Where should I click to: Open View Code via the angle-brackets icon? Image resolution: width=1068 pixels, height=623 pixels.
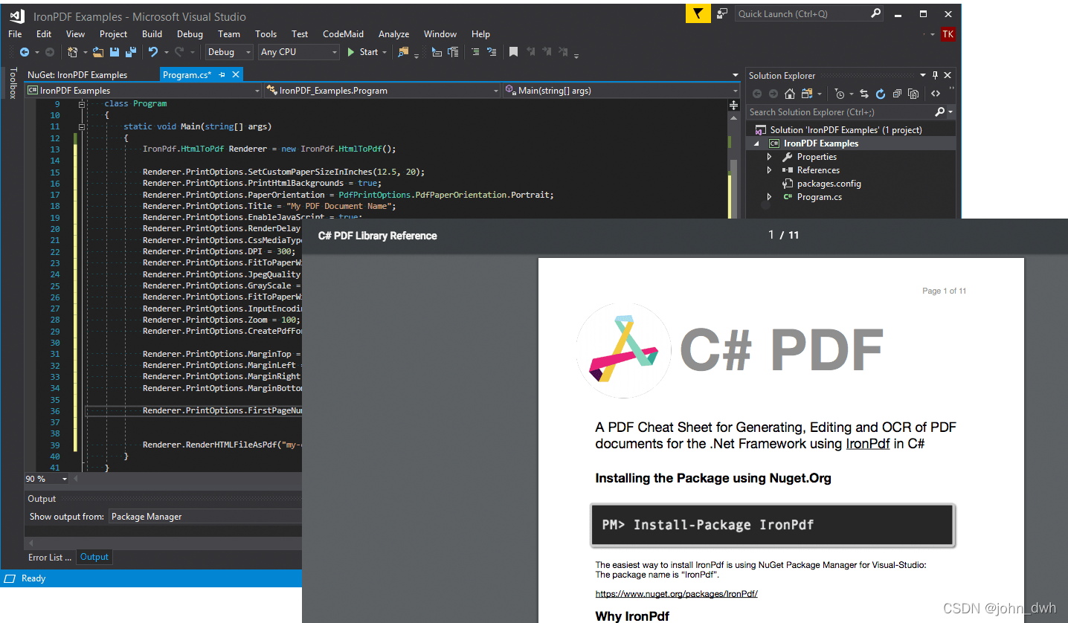coord(936,94)
